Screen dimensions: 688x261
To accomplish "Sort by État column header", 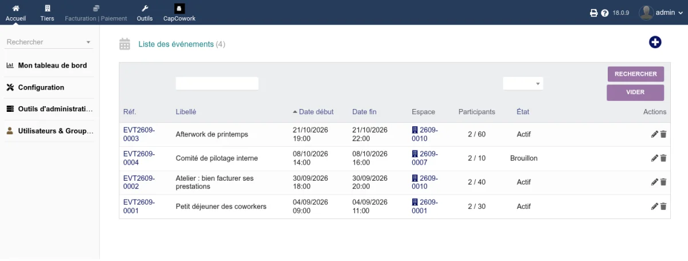I will pyautogui.click(x=523, y=112).
